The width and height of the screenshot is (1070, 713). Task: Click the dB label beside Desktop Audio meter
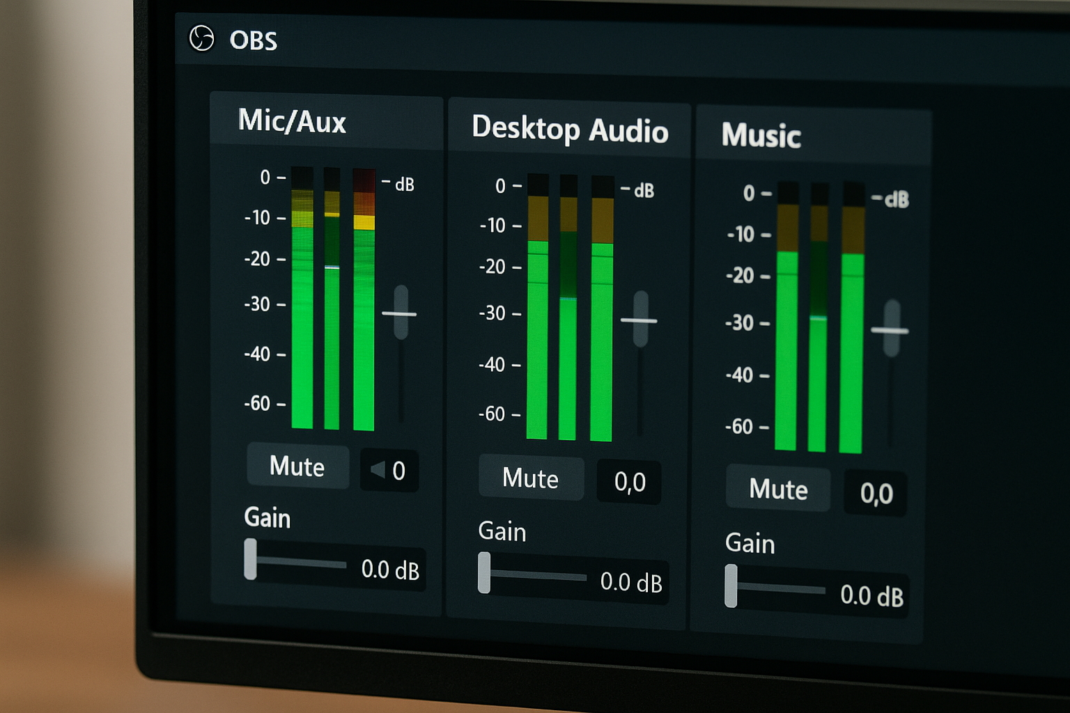[x=644, y=191]
